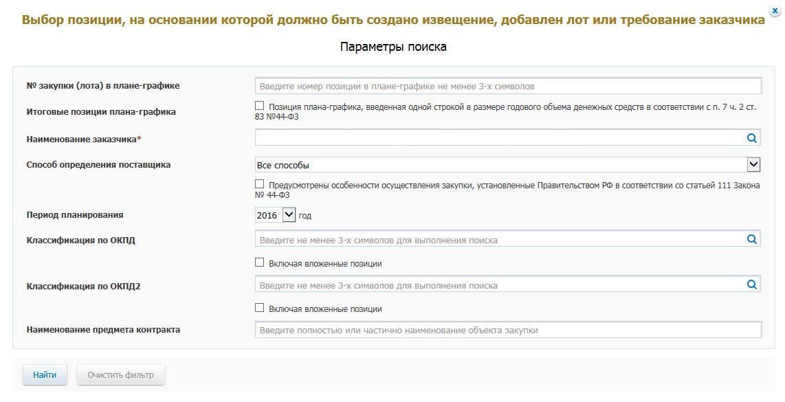Focus the Наименование предмета контракта field
Viewport: 785px width, 402px height.
click(507, 330)
